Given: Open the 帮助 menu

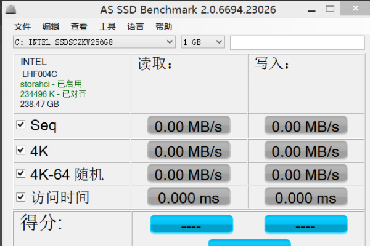Looking at the screenshot, I should point(164,26).
